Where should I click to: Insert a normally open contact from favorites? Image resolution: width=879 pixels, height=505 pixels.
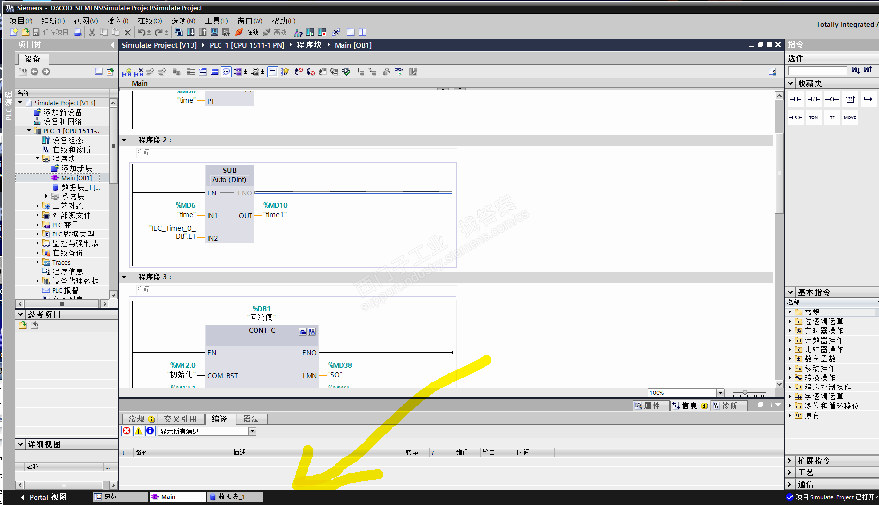click(796, 99)
